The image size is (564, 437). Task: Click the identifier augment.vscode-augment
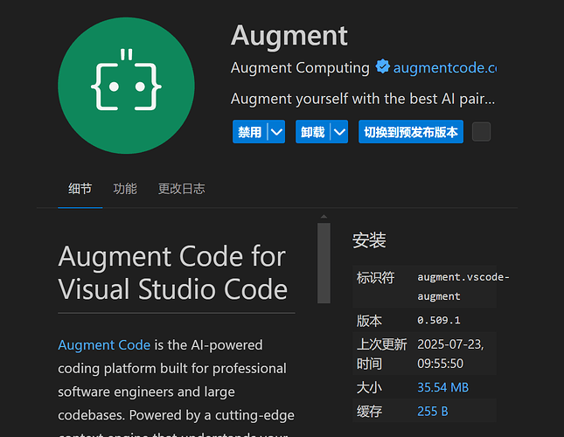[463, 287]
